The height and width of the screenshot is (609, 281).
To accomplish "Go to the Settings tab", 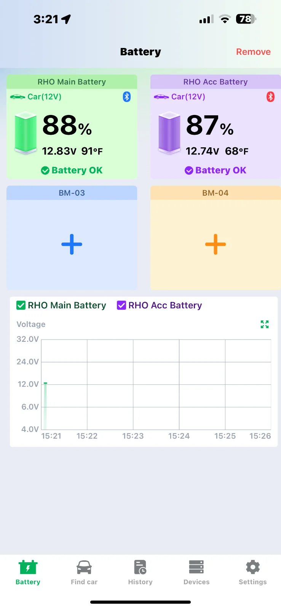I will (253, 572).
